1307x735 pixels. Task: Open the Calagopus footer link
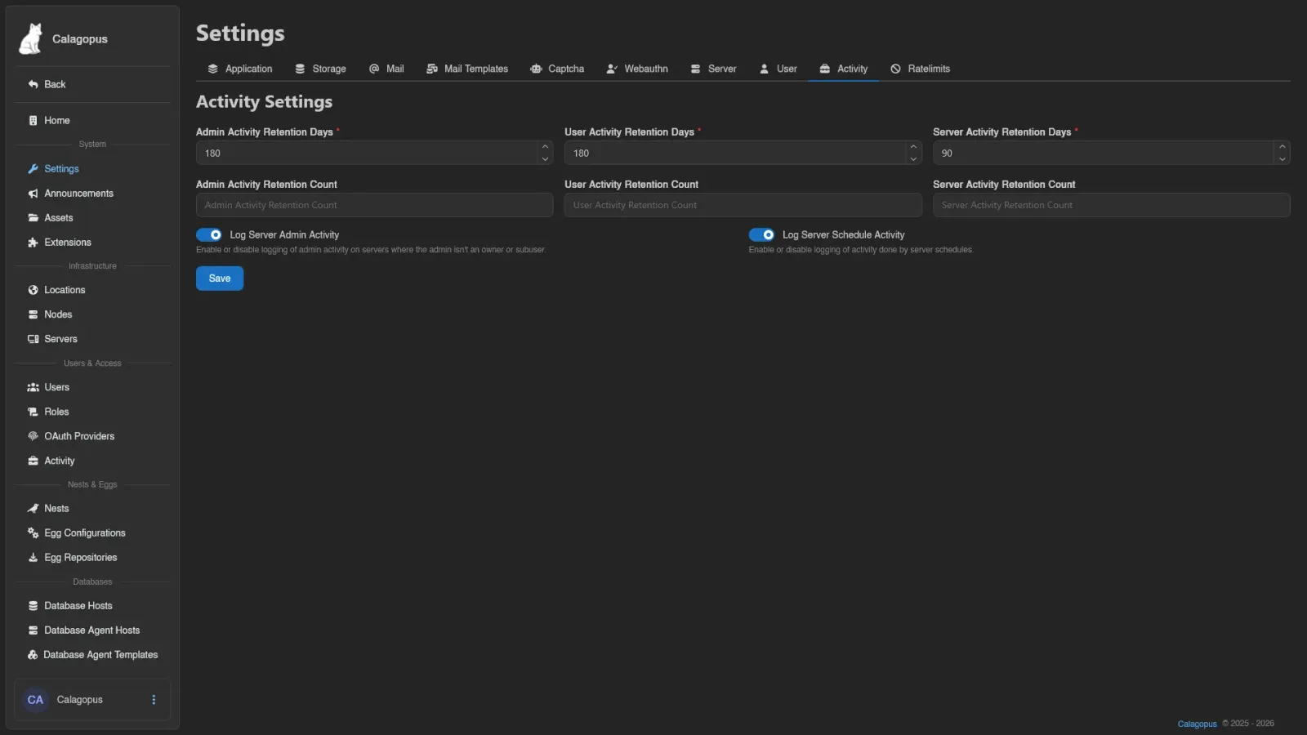coord(1197,724)
